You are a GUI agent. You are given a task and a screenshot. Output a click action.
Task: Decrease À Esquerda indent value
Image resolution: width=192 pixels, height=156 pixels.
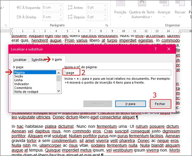tap(61, 9)
